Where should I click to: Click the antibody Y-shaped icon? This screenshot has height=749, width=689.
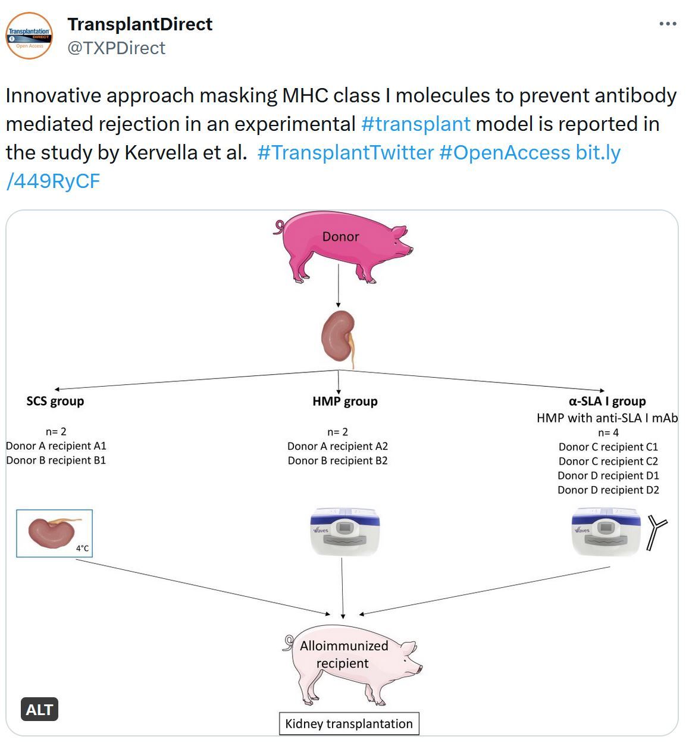point(656,532)
